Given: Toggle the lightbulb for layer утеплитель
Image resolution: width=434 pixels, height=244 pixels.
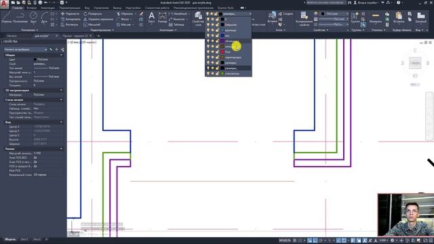Looking at the screenshot, I should click(208, 74).
